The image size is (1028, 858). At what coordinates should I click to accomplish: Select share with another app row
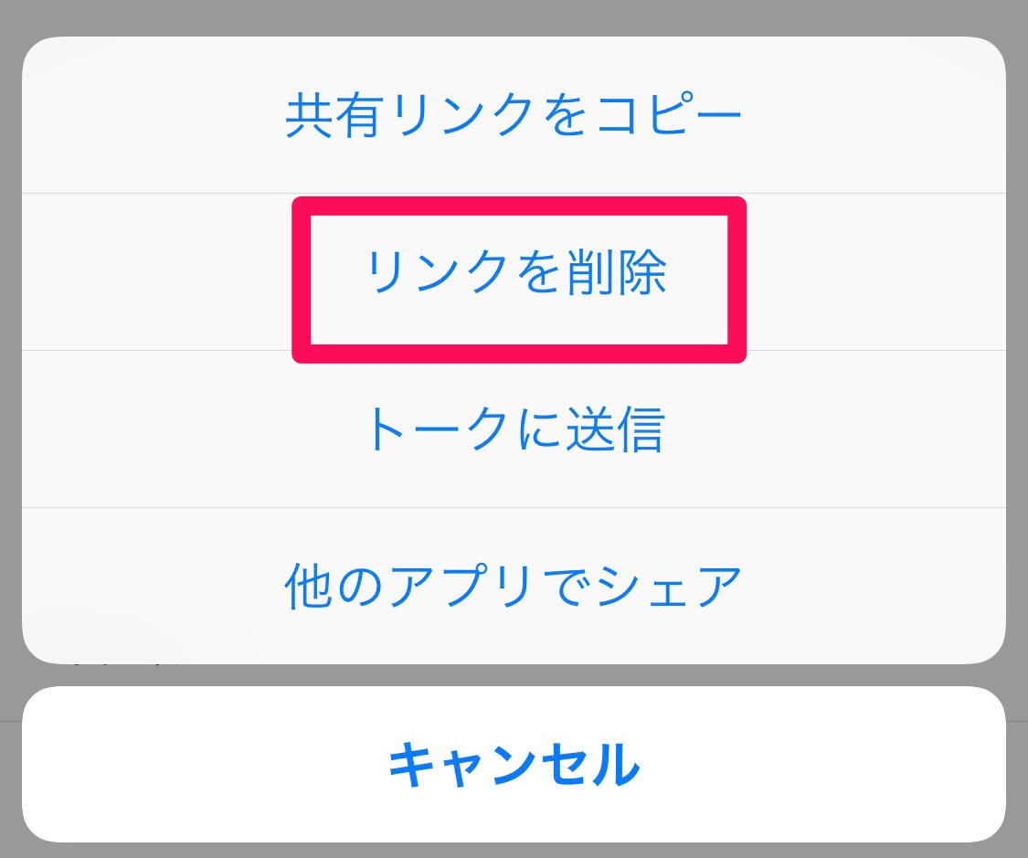click(514, 586)
